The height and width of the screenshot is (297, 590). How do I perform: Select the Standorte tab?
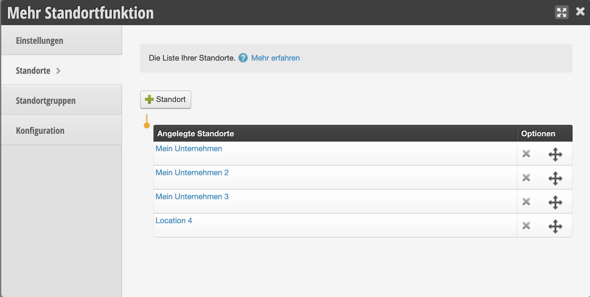coord(62,70)
